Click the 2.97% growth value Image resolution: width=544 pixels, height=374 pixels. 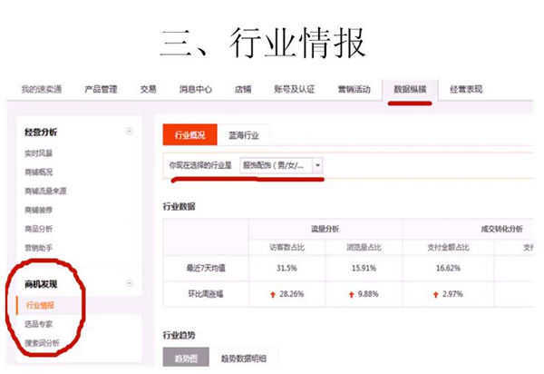pos(452,294)
